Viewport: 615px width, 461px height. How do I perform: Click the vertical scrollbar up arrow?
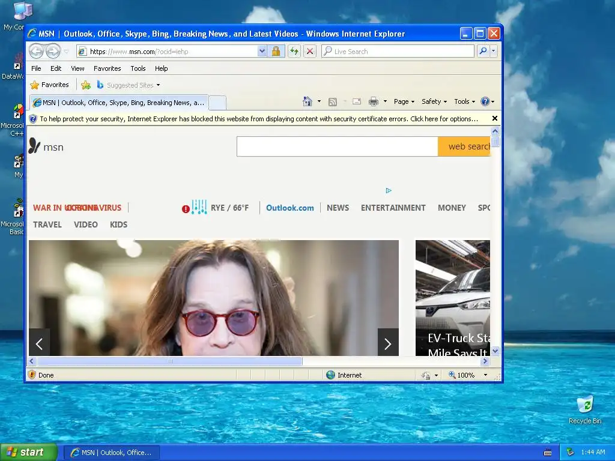[495, 131]
